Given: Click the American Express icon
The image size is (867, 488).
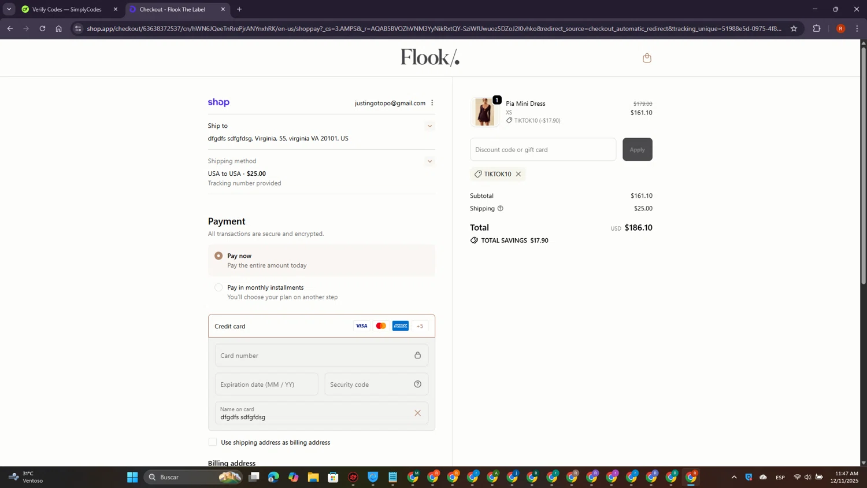Looking at the screenshot, I should (x=401, y=326).
